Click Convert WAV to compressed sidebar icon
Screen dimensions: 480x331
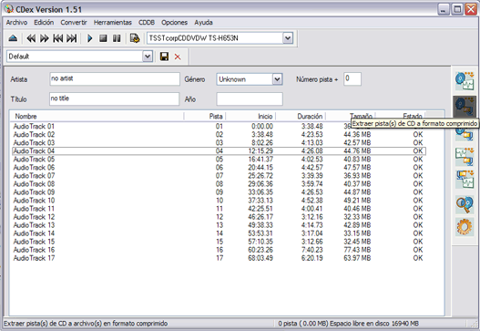pos(465,157)
